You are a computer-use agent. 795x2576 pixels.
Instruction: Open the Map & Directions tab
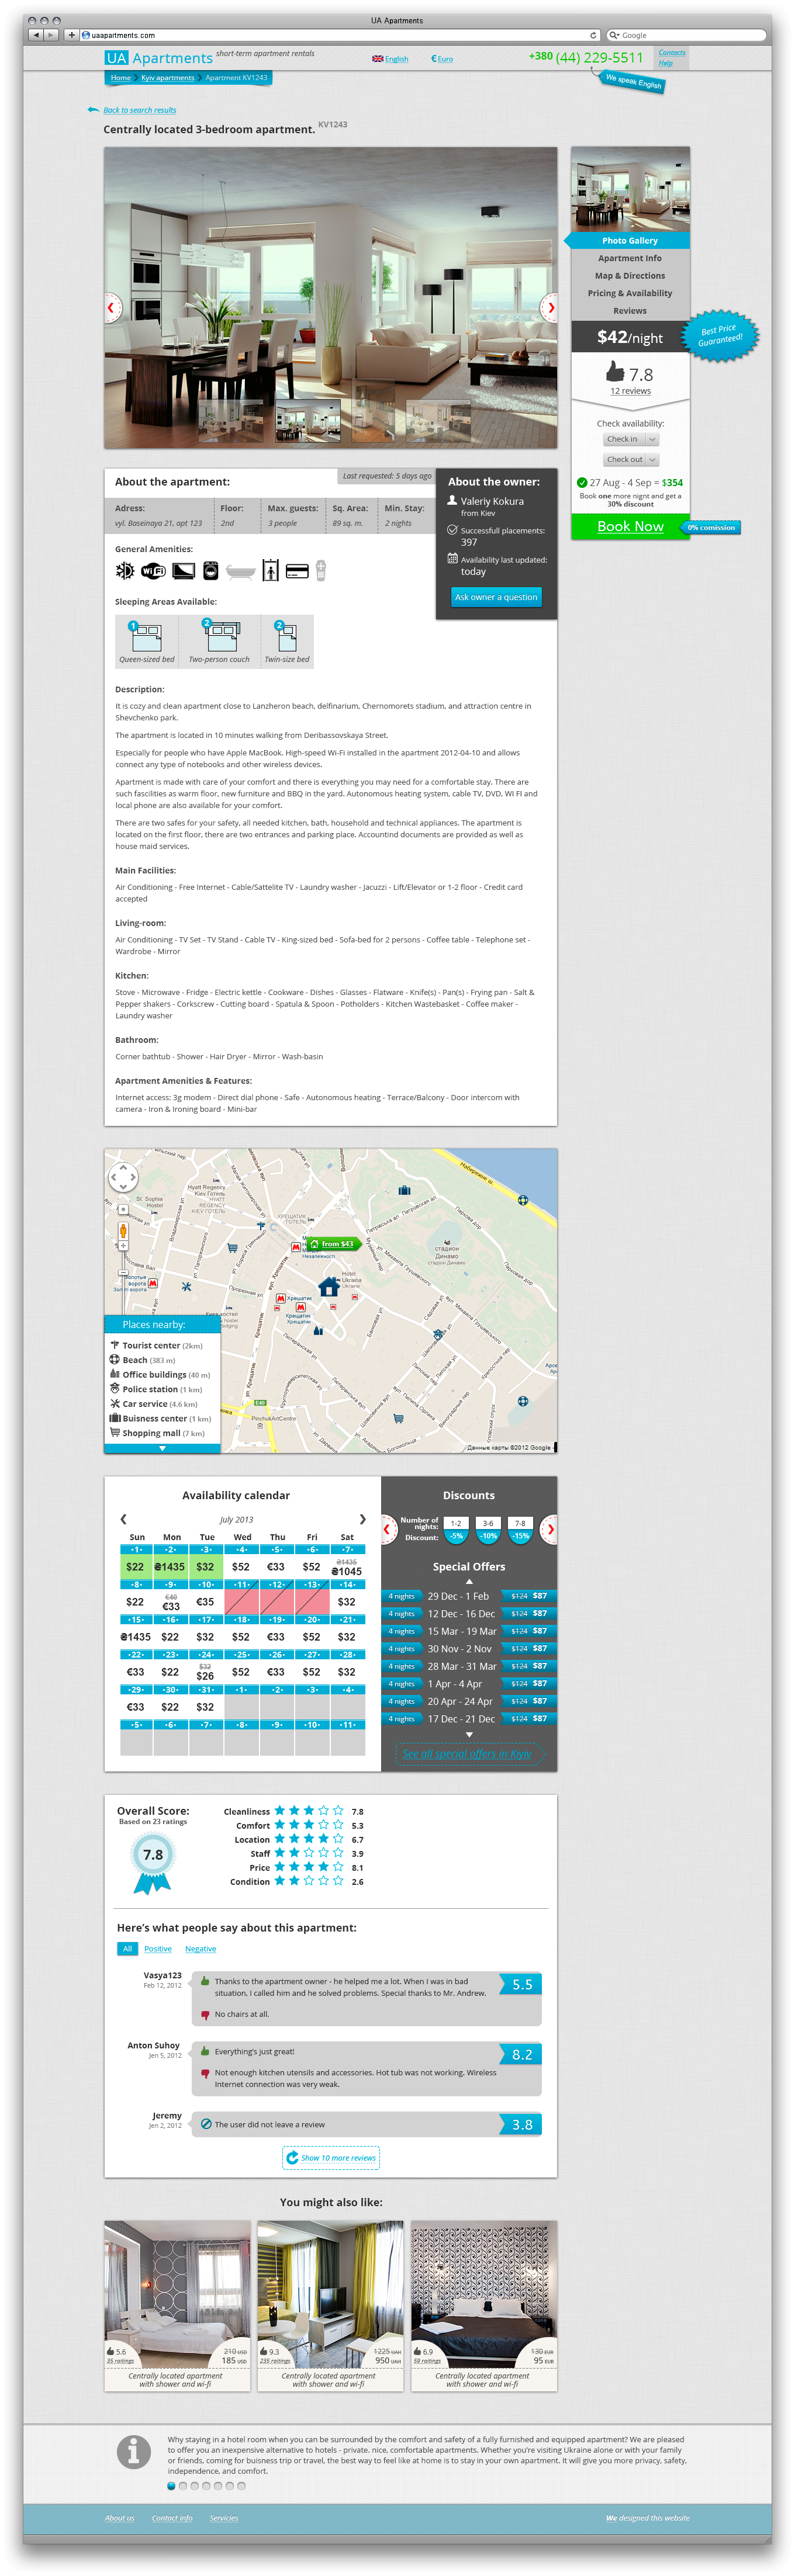pyautogui.click(x=629, y=276)
